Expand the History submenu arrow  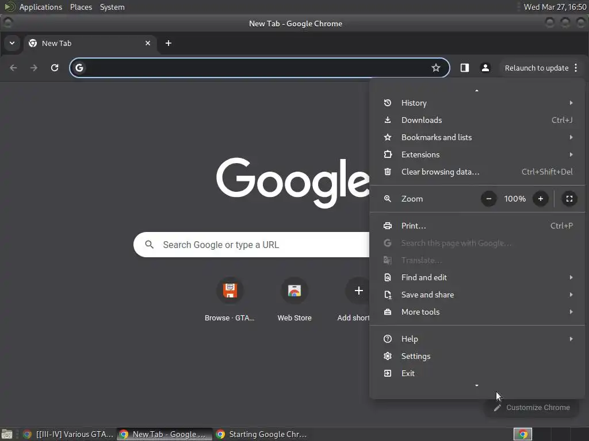click(571, 103)
